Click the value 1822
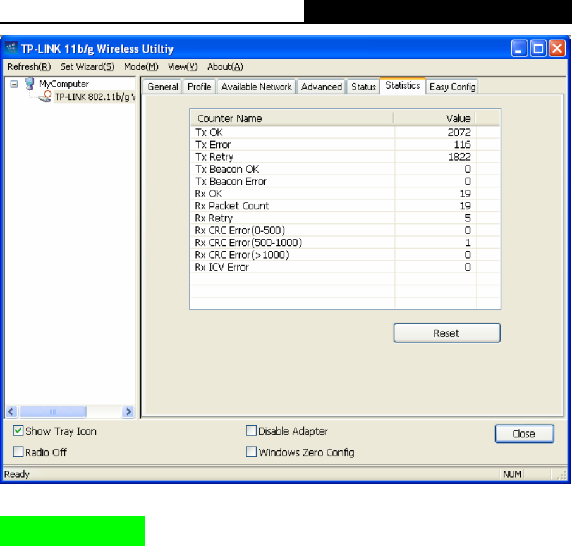 coord(459,157)
